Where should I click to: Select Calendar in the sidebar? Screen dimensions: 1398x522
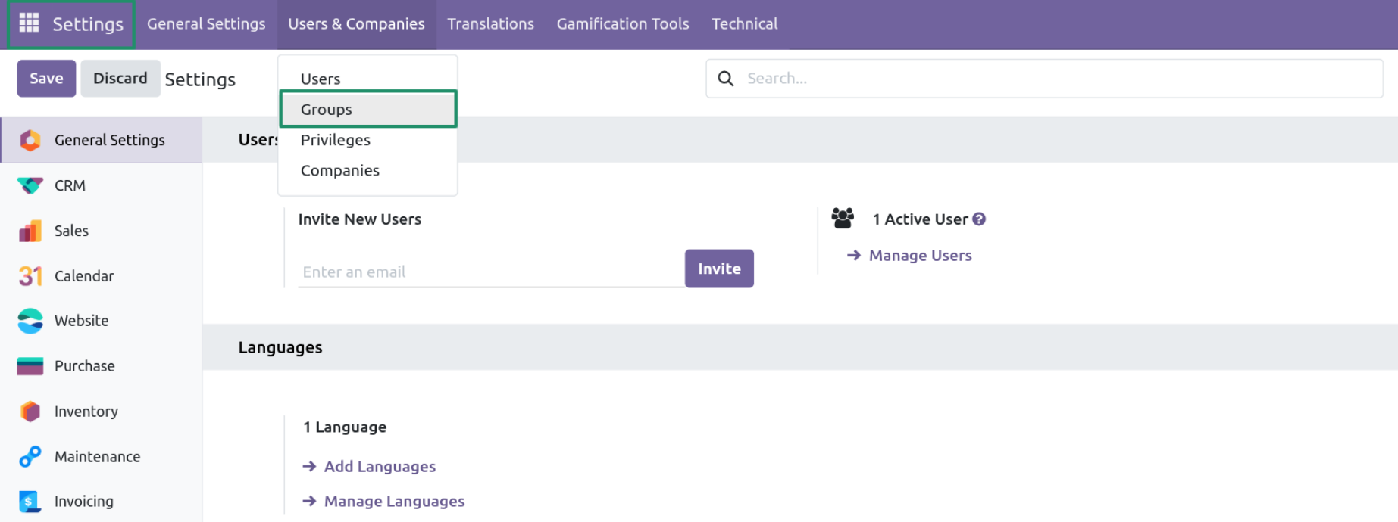pyautogui.click(x=102, y=276)
